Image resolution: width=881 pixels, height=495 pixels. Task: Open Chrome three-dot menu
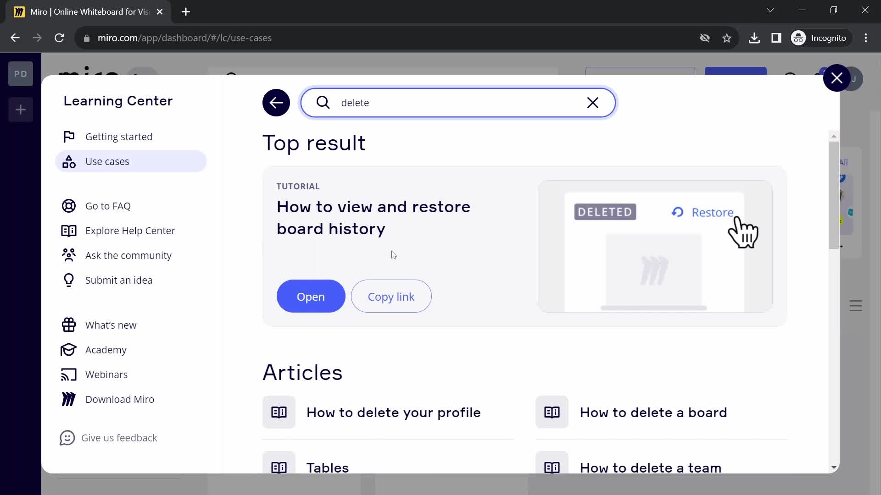point(866,38)
